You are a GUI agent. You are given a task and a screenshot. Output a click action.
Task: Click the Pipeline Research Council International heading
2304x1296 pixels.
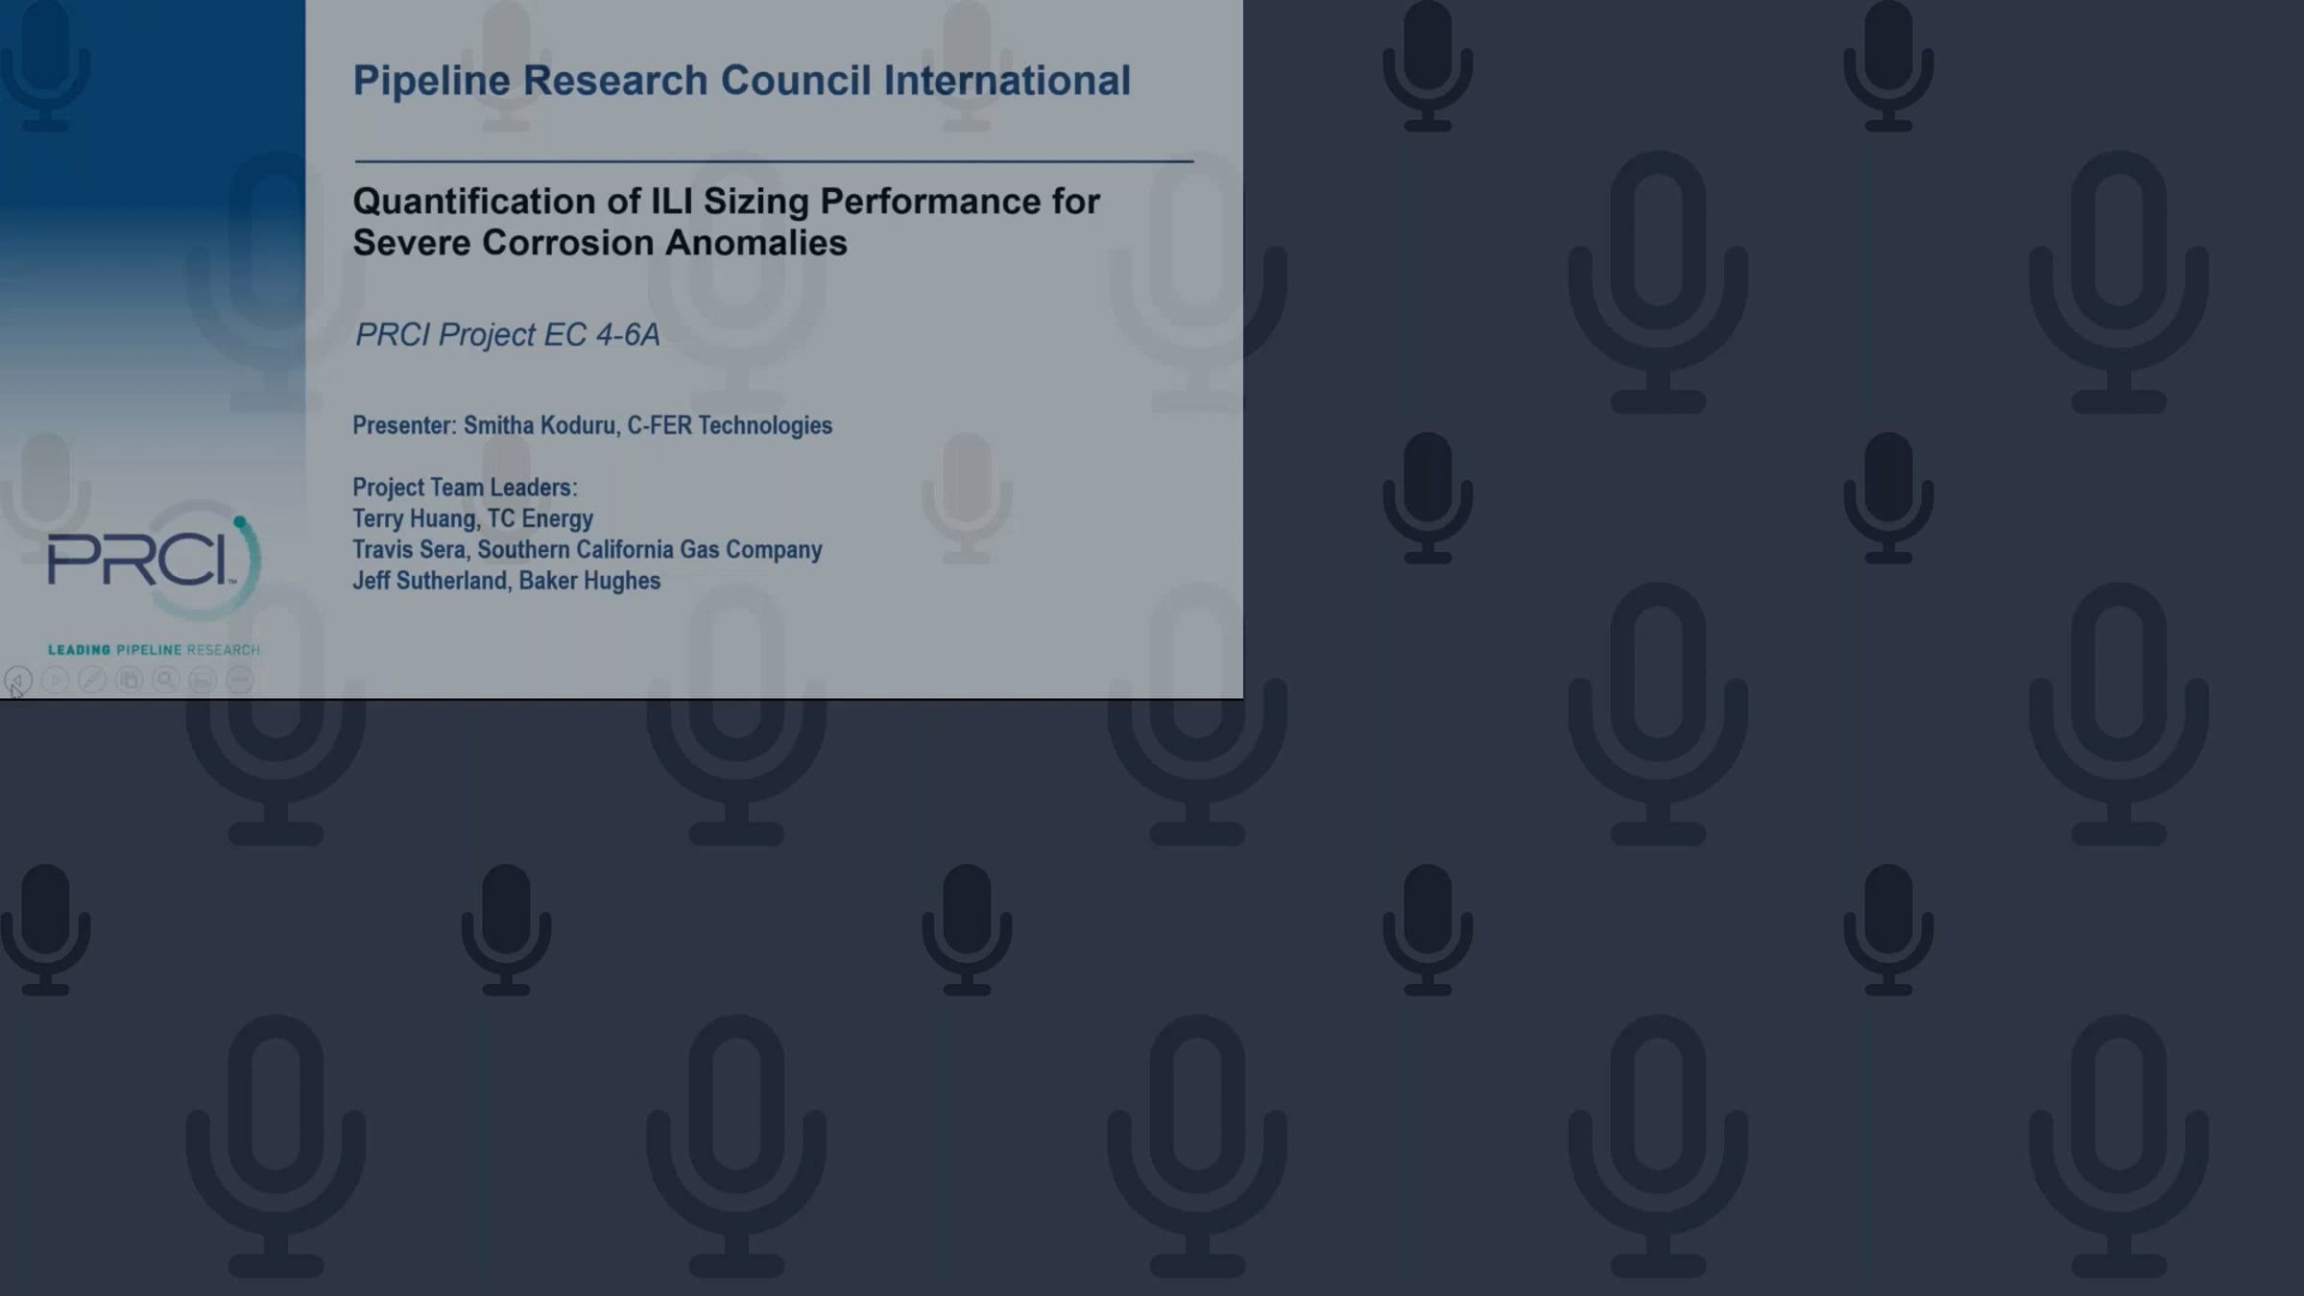pyautogui.click(x=741, y=81)
